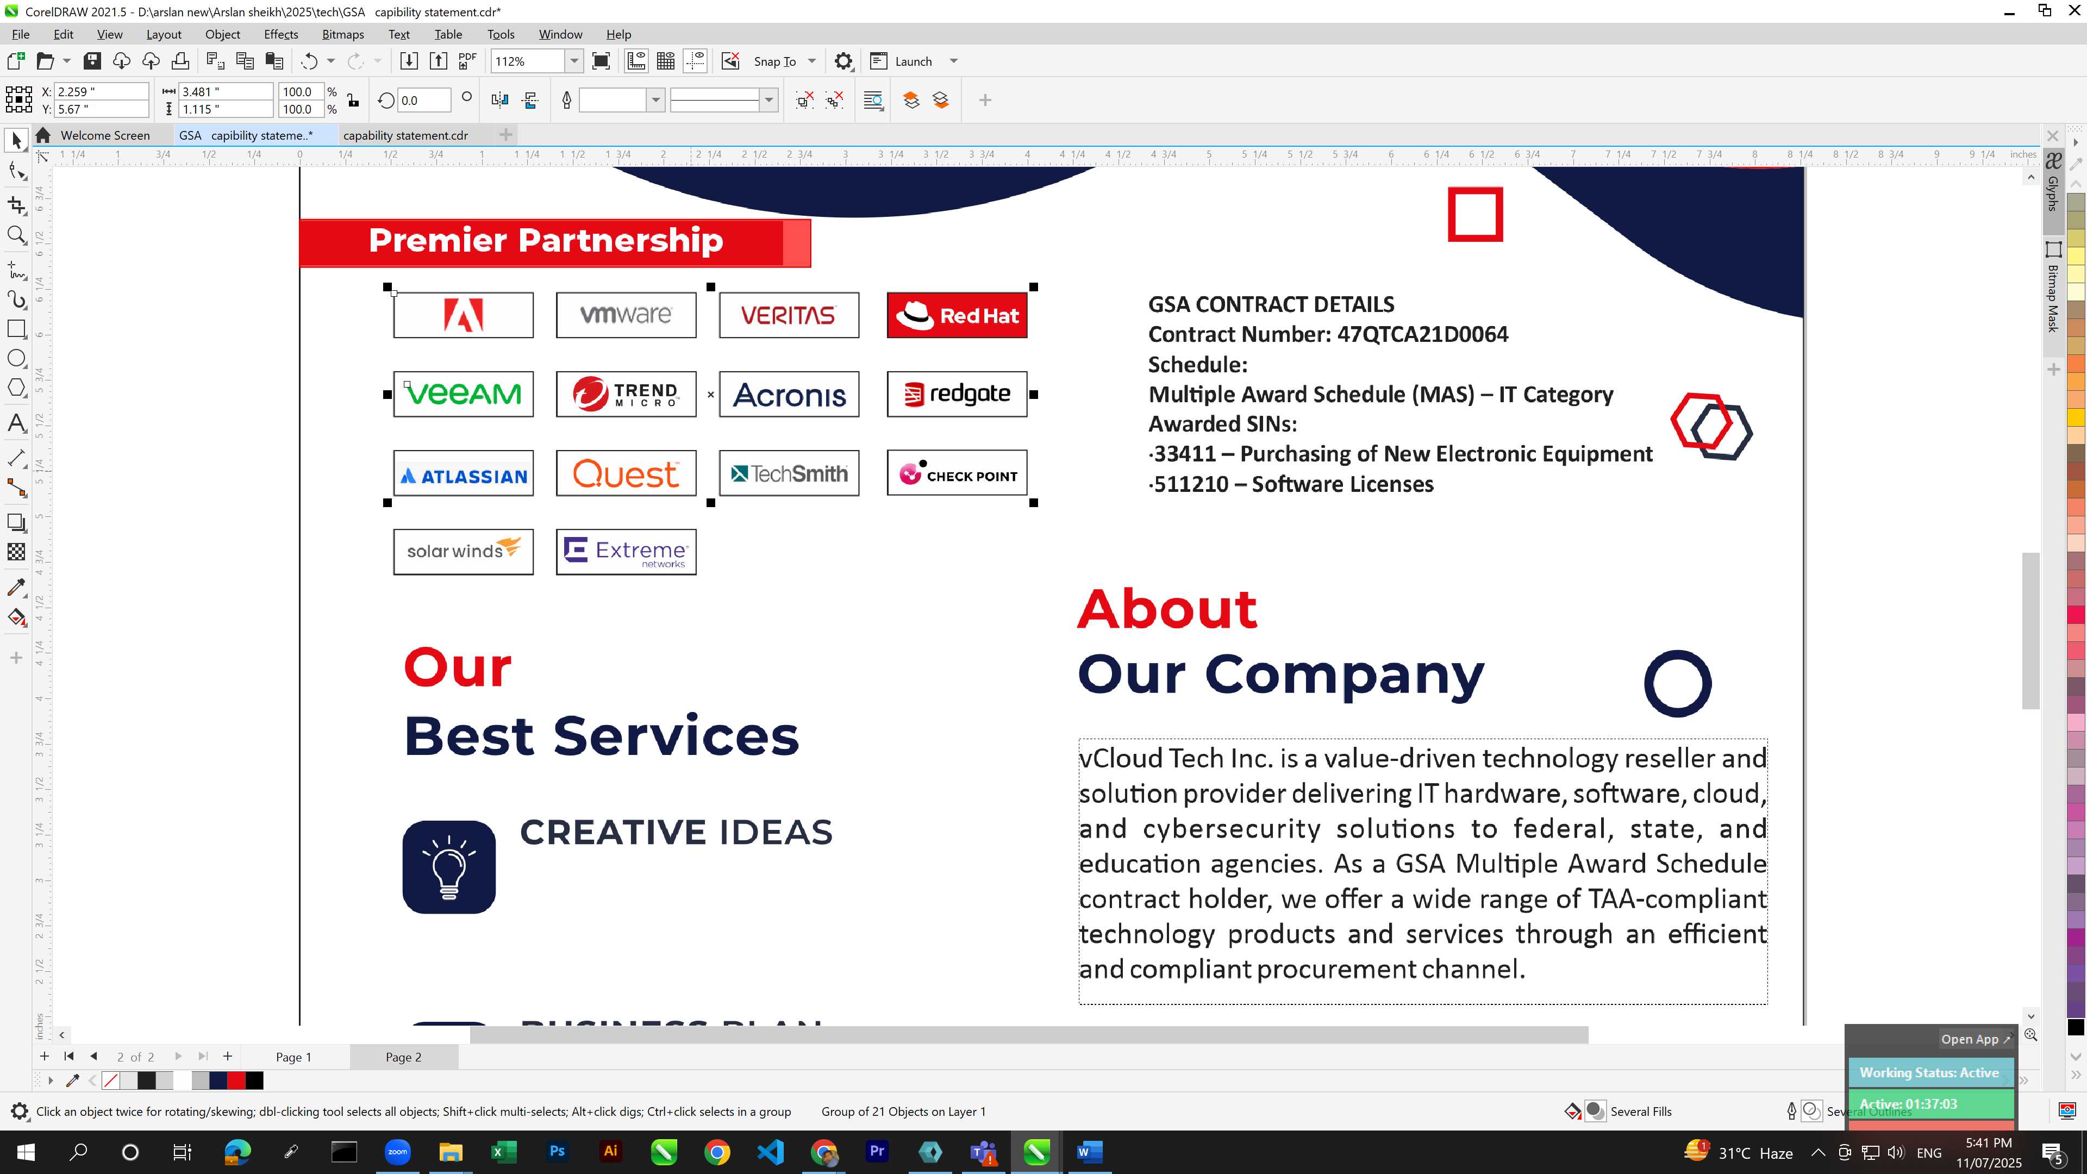Screen dimensions: 2087x1174
Task: Click the Publish to PDF icon
Action: click(467, 61)
